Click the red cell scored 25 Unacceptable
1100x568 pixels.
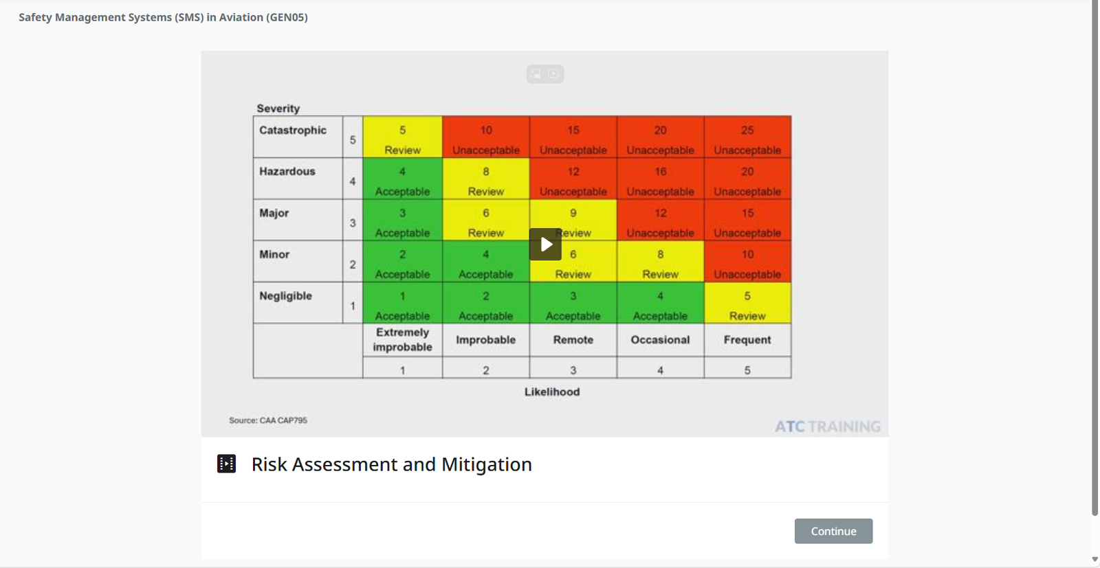(x=747, y=139)
